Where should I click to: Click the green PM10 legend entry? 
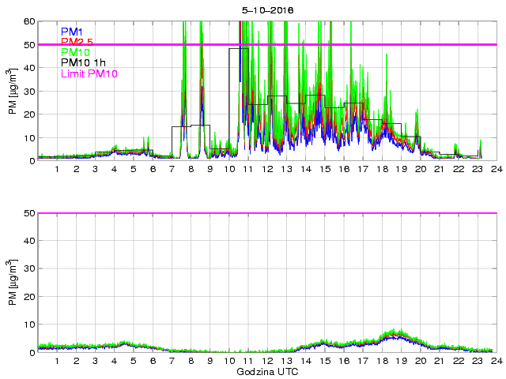75,52
